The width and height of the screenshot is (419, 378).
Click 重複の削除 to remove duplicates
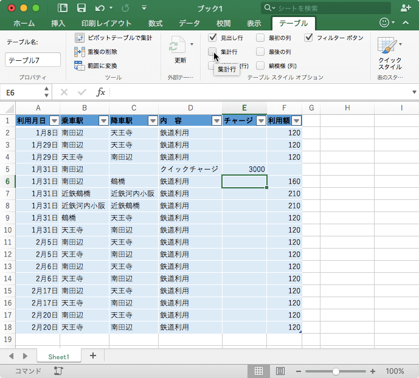tap(96, 52)
